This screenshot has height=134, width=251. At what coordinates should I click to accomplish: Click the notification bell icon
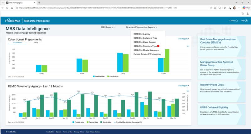(243, 14)
